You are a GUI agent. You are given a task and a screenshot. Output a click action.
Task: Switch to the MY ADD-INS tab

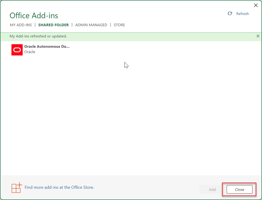(x=21, y=25)
